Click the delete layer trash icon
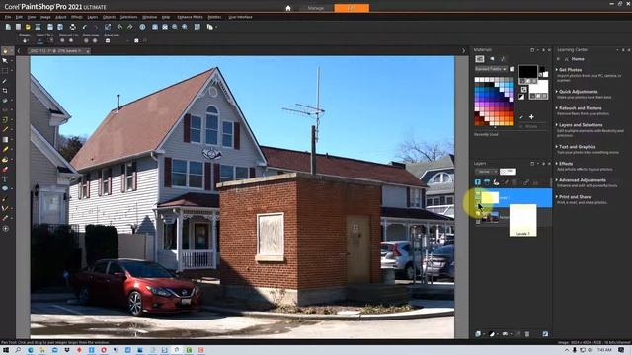Viewport: 632px width, 355px height. point(527,334)
